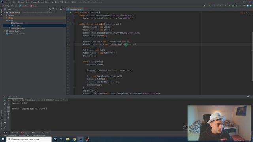Open Project panel gear options
The height and width of the screenshot is (142, 253).
(x=61, y=9)
